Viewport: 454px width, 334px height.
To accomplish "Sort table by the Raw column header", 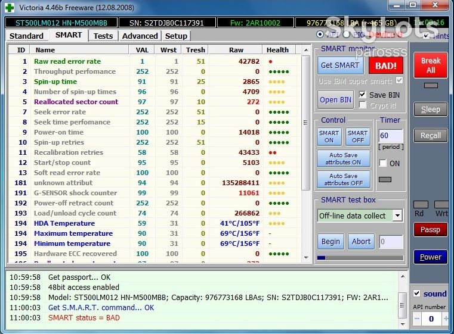I will tap(236, 50).
